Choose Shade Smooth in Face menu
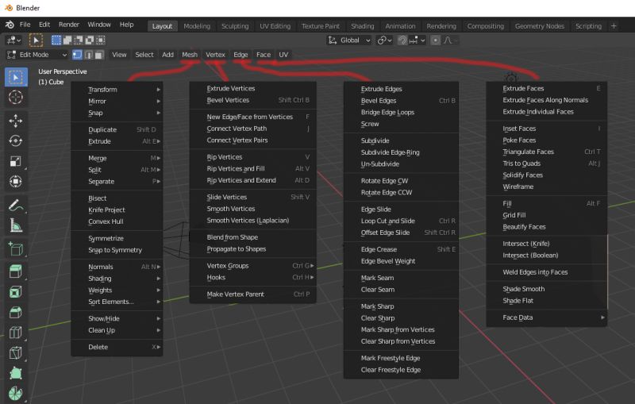The width and height of the screenshot is (635, 404). pyautogui.click(x=547, y=289)
